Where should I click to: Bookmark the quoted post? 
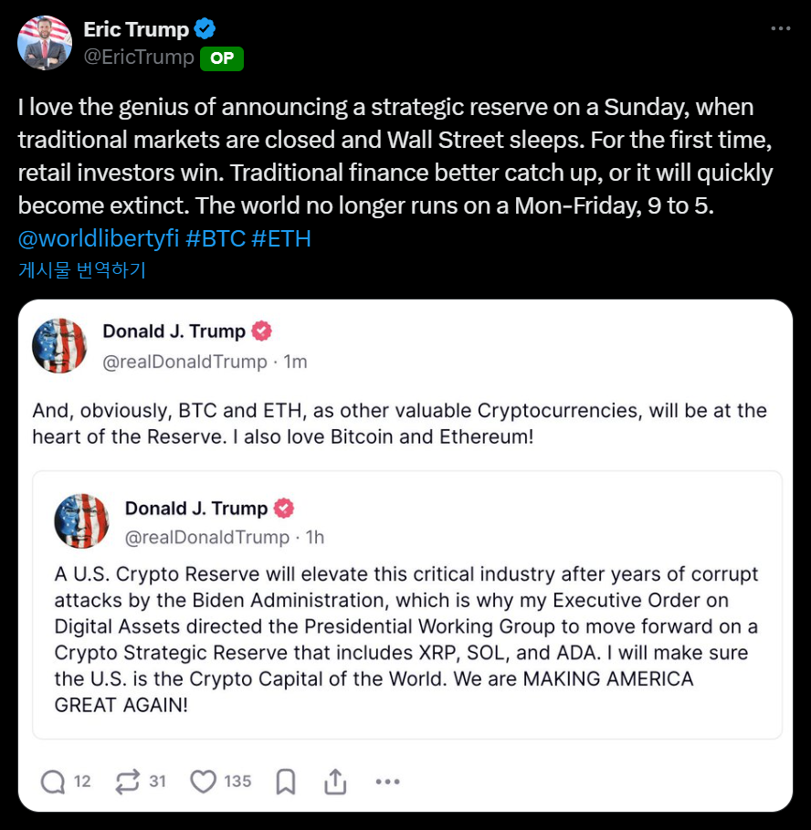pyautogui.click(x=286, y=782)
